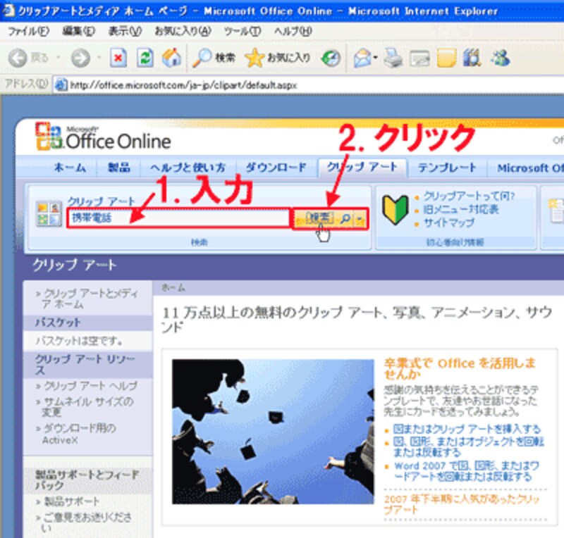Viewport: 564px width, 538px height.
Task: Switch to the テンプレート tab
Action: tap(447, 168)
